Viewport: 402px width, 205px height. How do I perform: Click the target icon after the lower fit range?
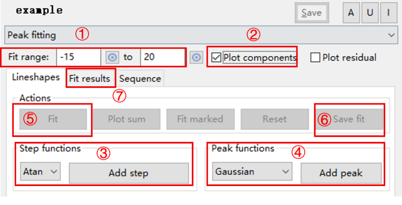coord(112,57)
